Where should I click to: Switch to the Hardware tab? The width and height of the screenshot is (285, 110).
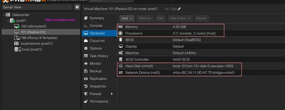(x=99, y=33)
